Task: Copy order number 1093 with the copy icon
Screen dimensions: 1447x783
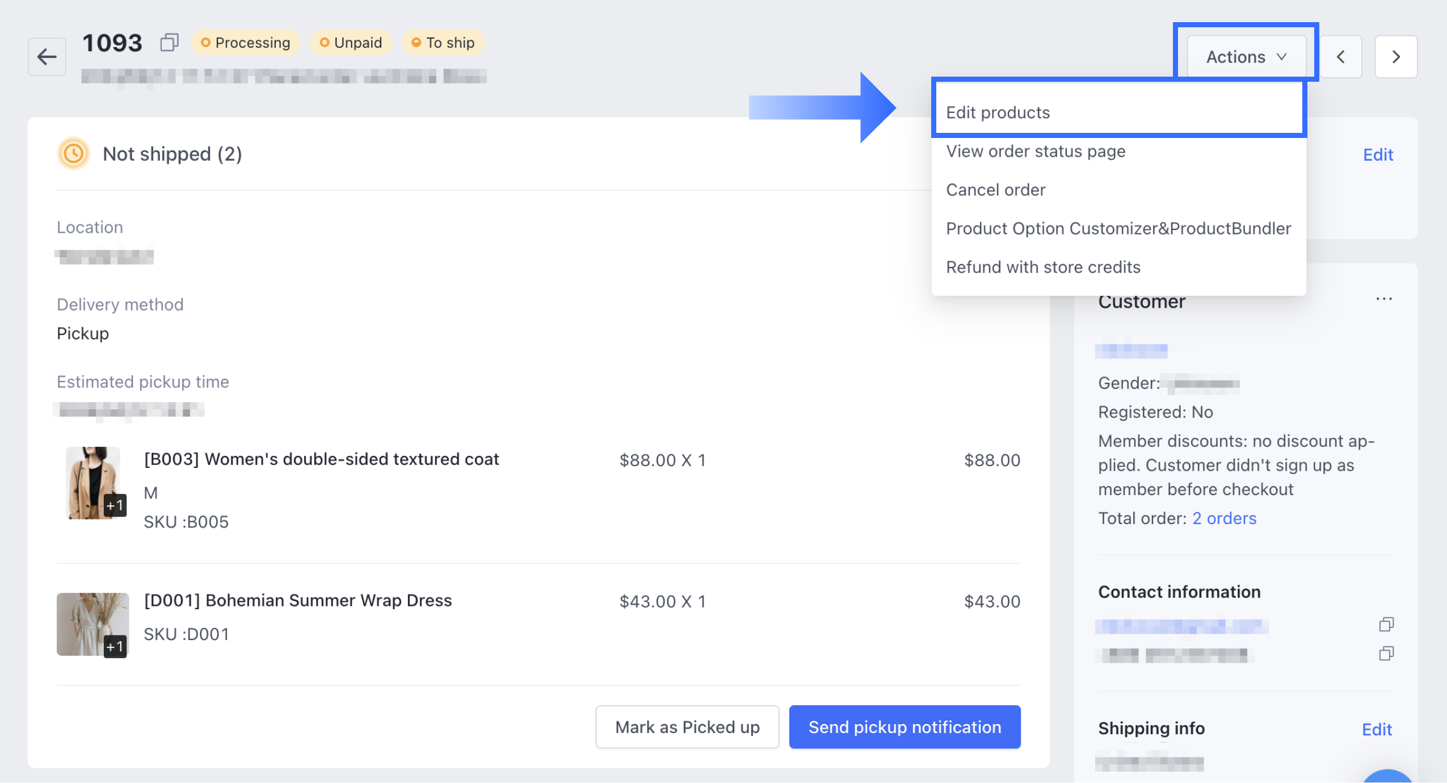Action: click(169, 43)
